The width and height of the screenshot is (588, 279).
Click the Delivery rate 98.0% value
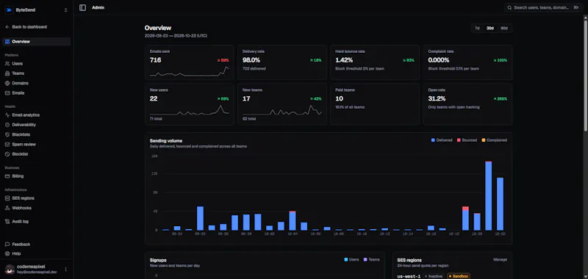[x=251, y=60]
